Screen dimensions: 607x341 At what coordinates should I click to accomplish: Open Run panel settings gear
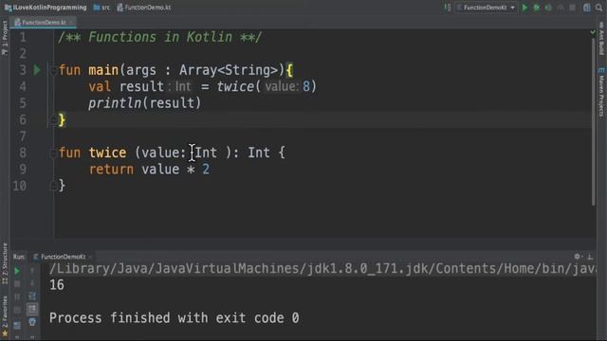coord(578,257)
